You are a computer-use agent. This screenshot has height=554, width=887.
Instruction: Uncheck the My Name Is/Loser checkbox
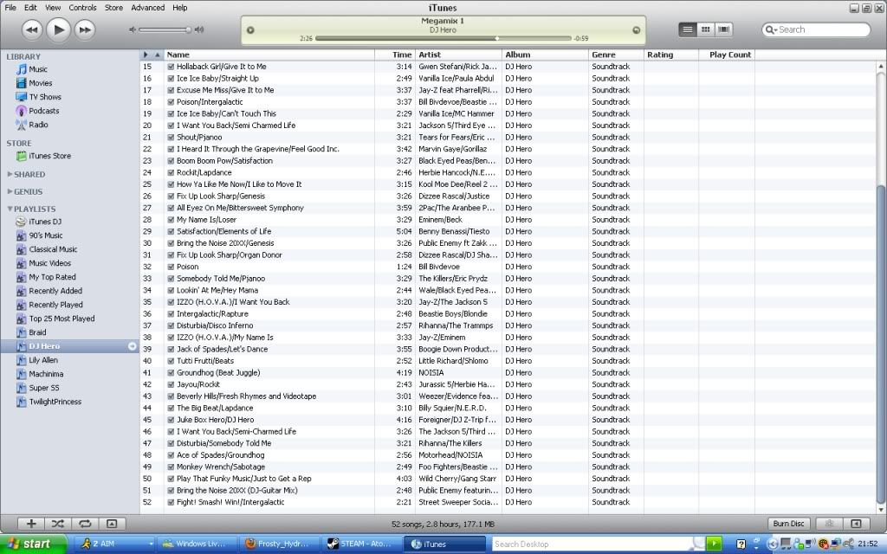point(171,220)
